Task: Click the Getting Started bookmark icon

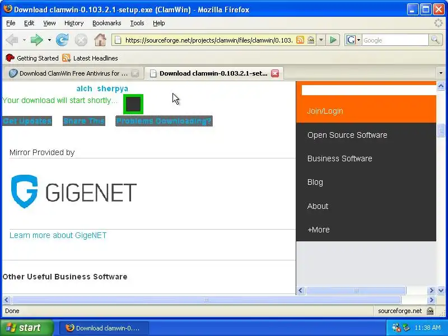Action: click(10, 58)
